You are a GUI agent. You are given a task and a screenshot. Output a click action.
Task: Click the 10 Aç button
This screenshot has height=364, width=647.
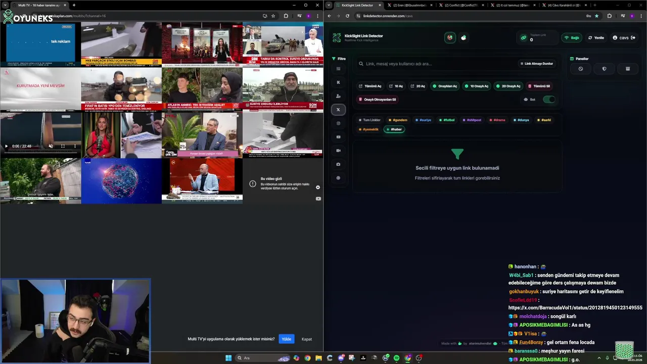(396, 86)
